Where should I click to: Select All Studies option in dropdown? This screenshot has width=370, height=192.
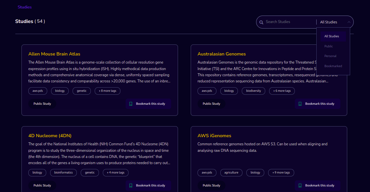[x=333, y=36]
